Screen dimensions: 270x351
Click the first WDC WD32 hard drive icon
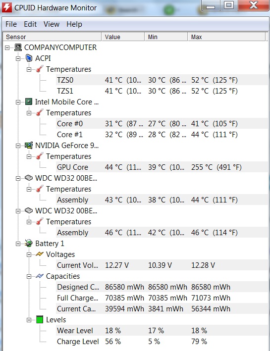coord(29,178)
